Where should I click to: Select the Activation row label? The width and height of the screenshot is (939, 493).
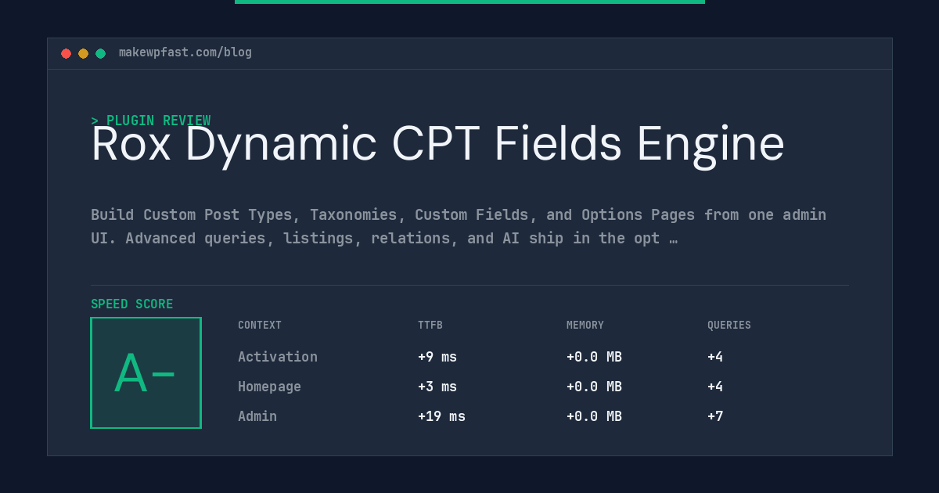coord(278,357)
